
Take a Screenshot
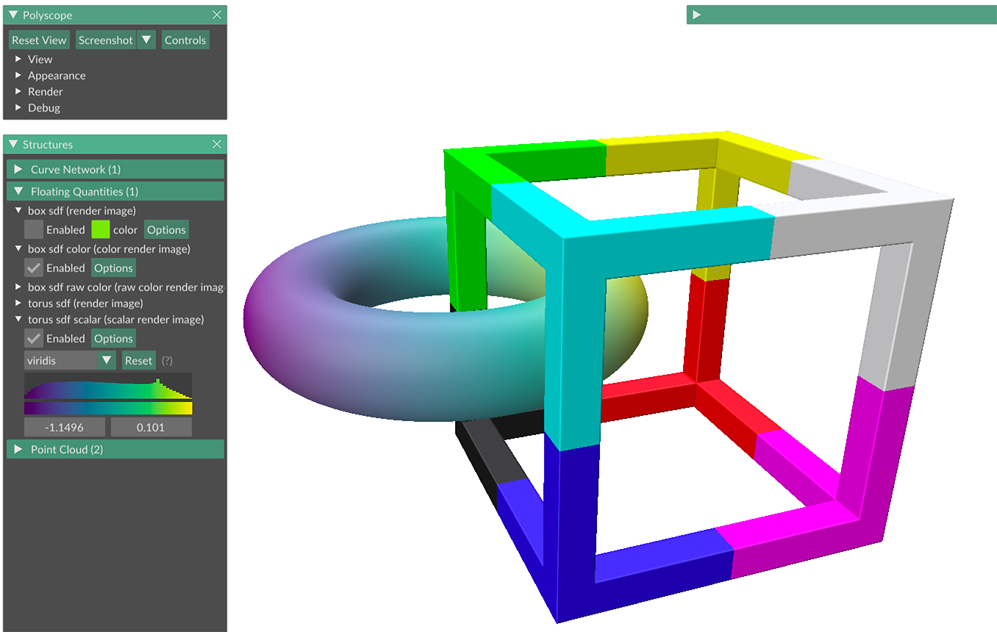(x=105, y=40)
